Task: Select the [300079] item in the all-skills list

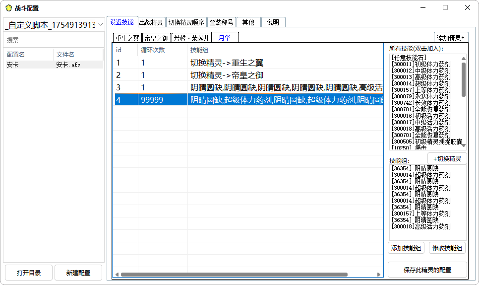Action: point(420,96)
